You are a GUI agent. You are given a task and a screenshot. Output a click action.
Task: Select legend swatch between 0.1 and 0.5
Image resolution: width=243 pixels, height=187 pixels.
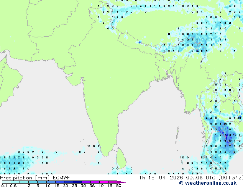click(x=7, y=182)
